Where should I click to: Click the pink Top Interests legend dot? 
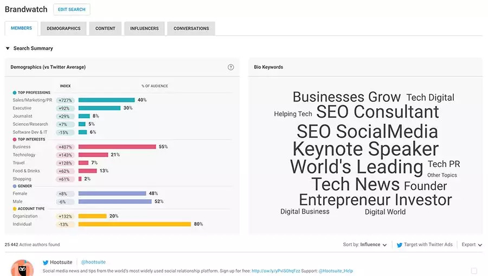point(14,139)
